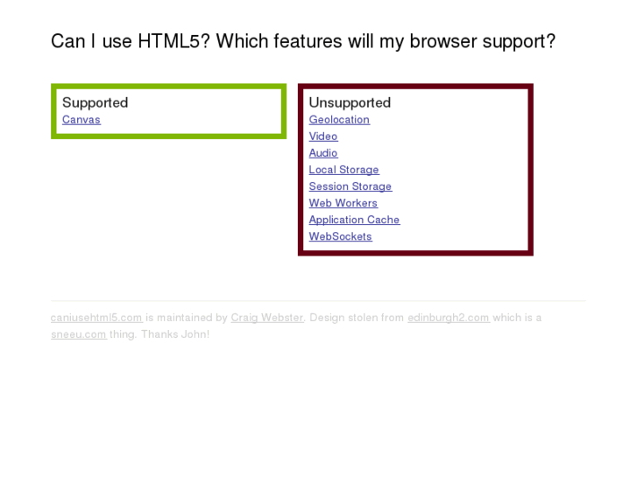Click the "Design stolen from" footer text

(x=357, y=318)
